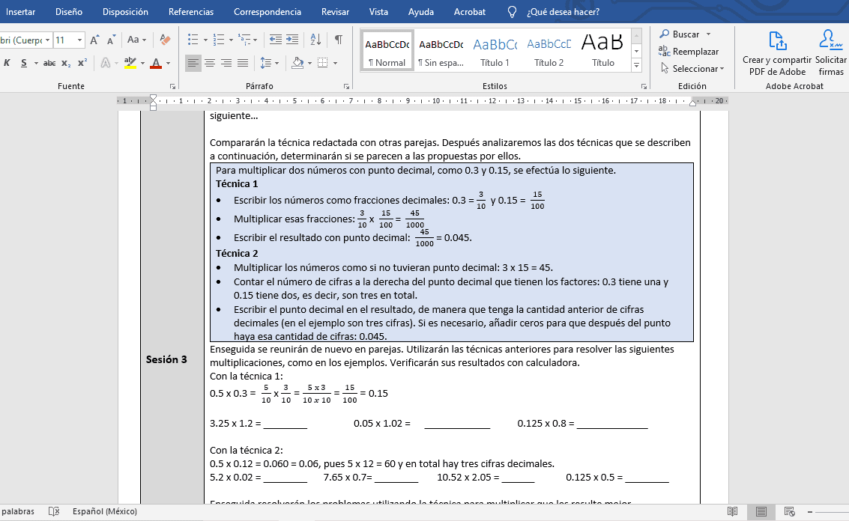Open the Revisar ribbon tab

(335, 11)
